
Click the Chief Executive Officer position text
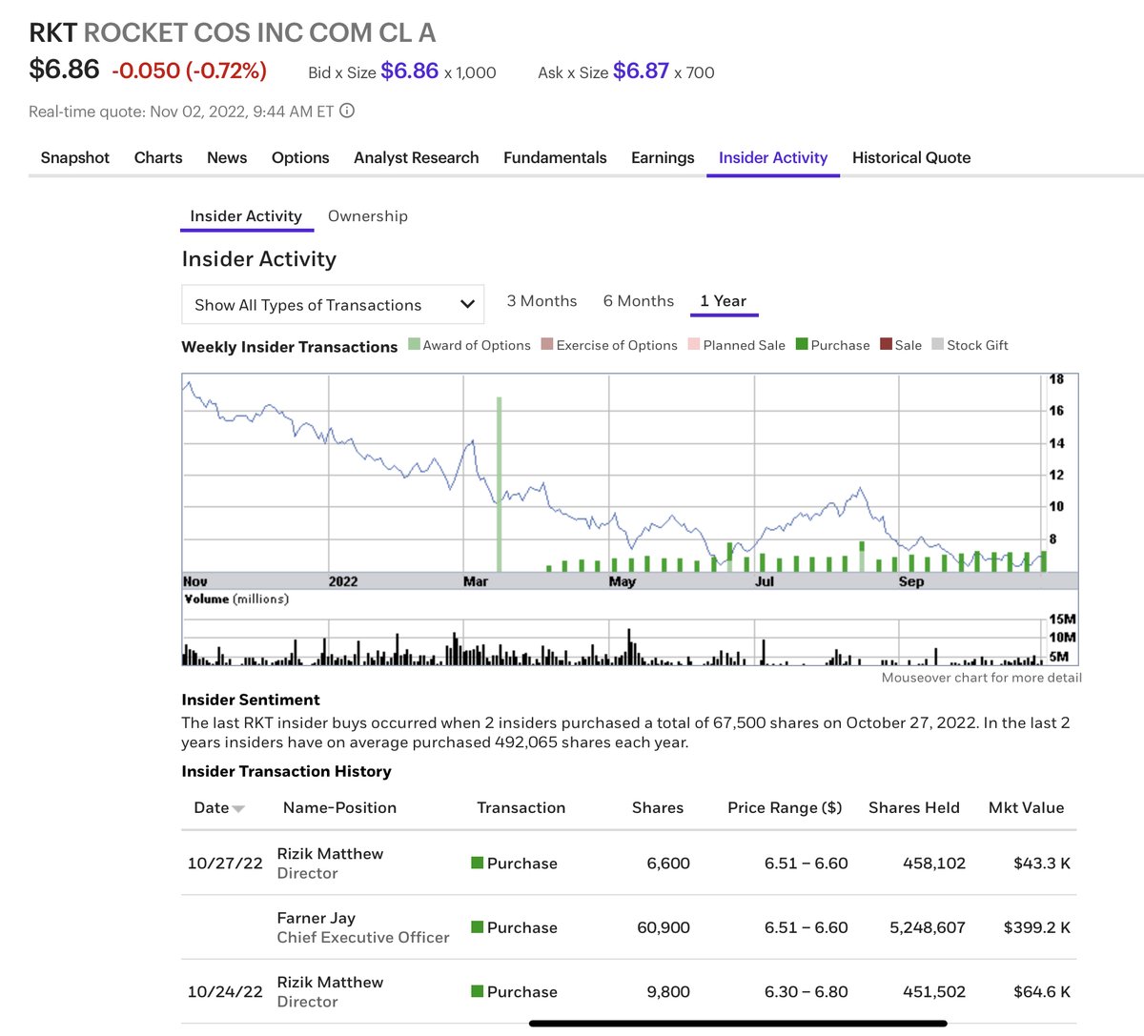pyautogui.click(x=363, y=938)
